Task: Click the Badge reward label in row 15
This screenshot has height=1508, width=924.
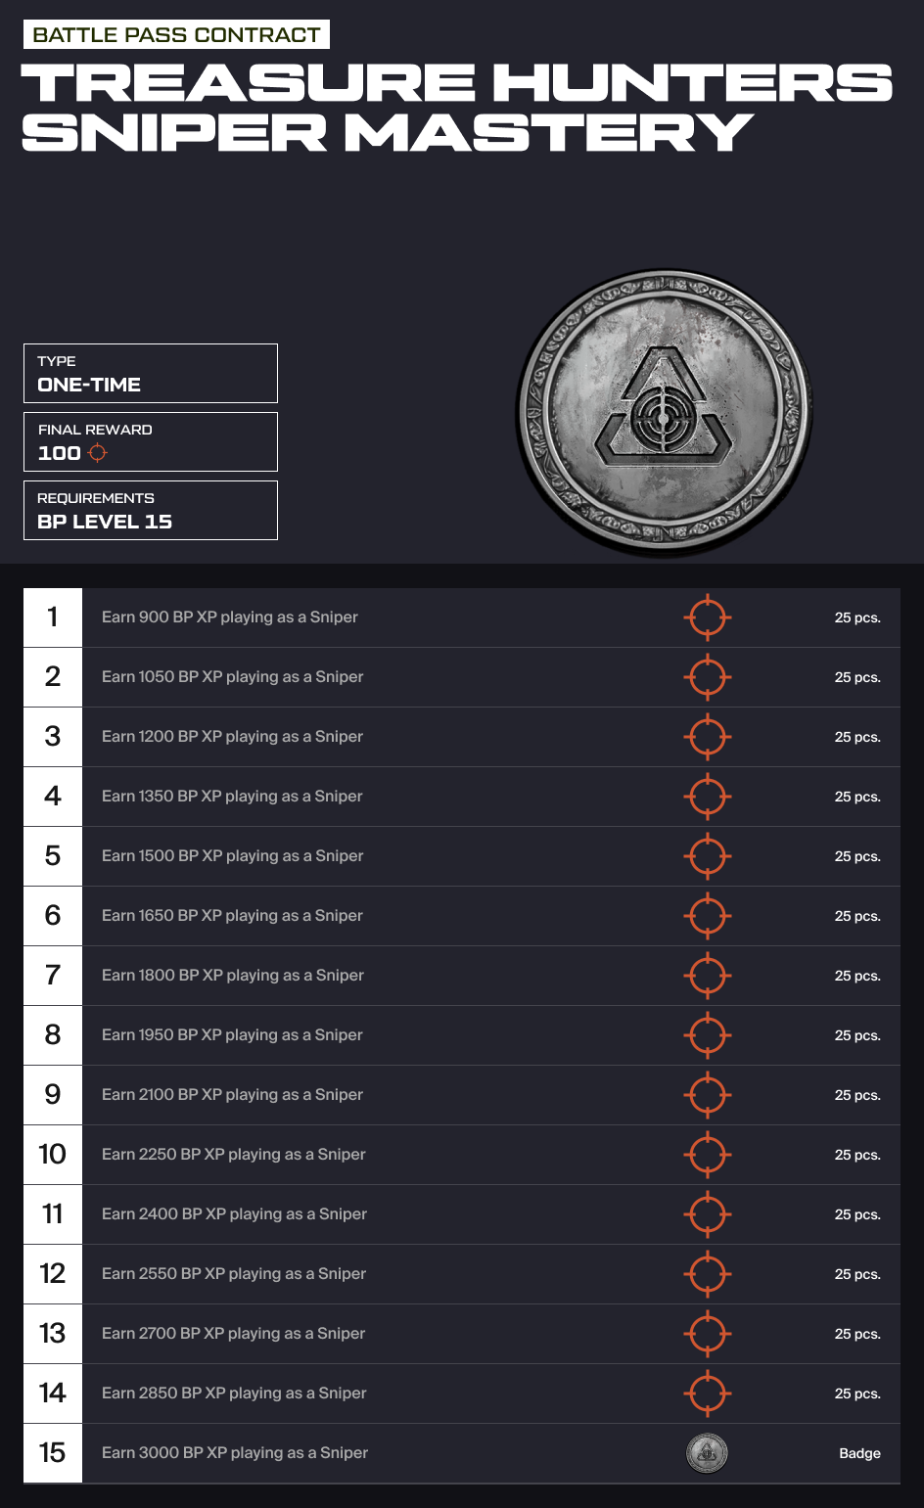Action: pyautogui.click(x=859, y=1454)
